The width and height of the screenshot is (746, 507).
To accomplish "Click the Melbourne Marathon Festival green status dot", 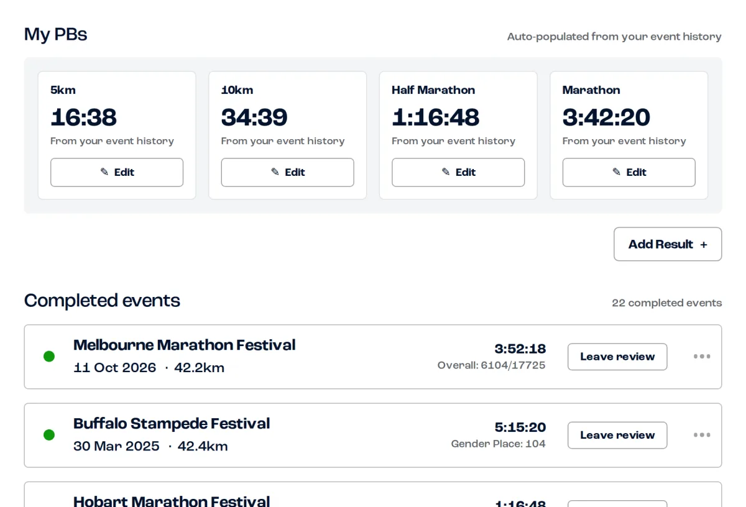I will click(x=49, y=357).
